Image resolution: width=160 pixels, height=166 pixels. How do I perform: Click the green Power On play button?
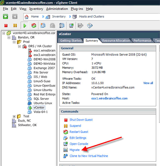(x=25, y=26)
